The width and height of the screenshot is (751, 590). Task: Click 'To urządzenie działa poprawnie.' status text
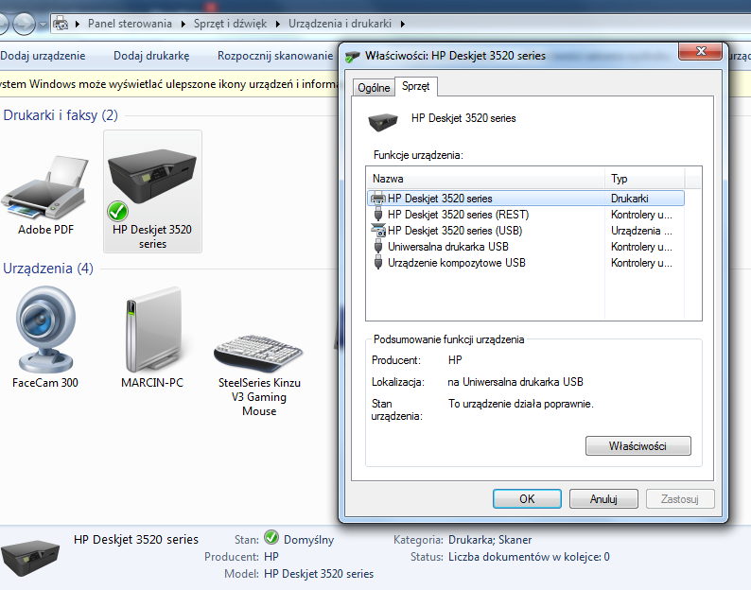pyautogui.click(x=520, y=404)
